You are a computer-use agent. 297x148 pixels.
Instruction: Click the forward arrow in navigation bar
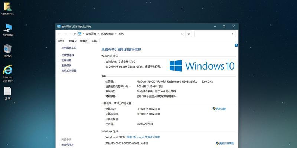(x=65, y=34)
